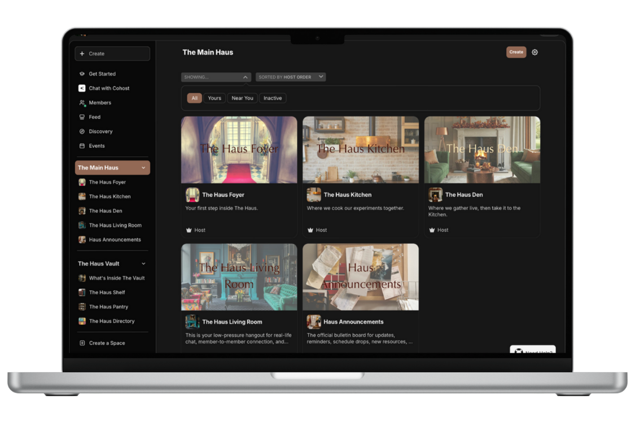Open the settings gear beside Create
This screenshot has height=423, width=635.
click(535, 52)
